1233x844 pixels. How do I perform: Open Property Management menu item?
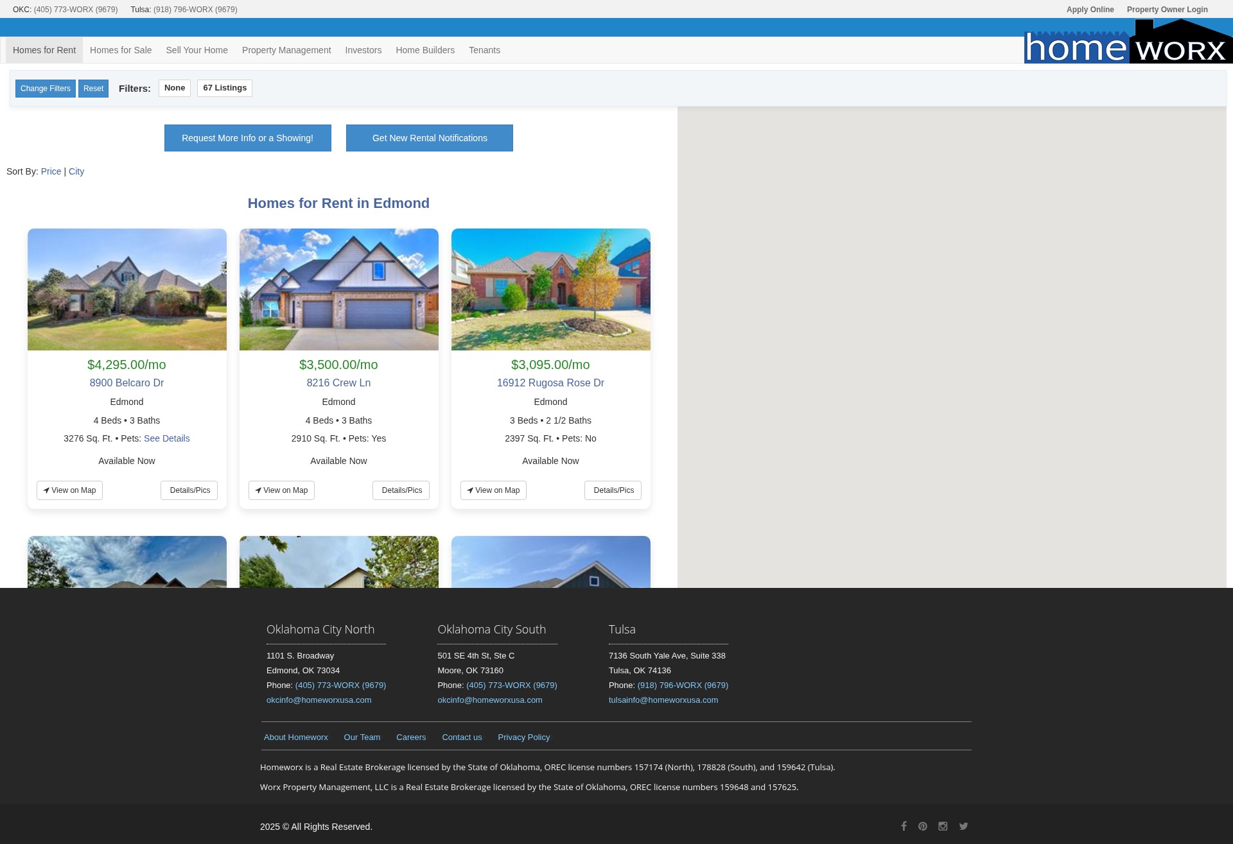[x=286, y=50]
